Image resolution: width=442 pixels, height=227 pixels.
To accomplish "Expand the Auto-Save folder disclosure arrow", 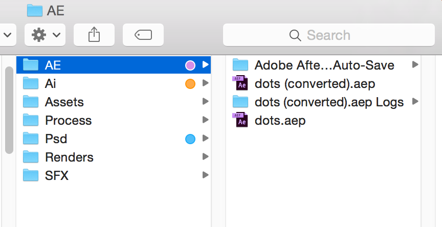I will click(415, 64).
